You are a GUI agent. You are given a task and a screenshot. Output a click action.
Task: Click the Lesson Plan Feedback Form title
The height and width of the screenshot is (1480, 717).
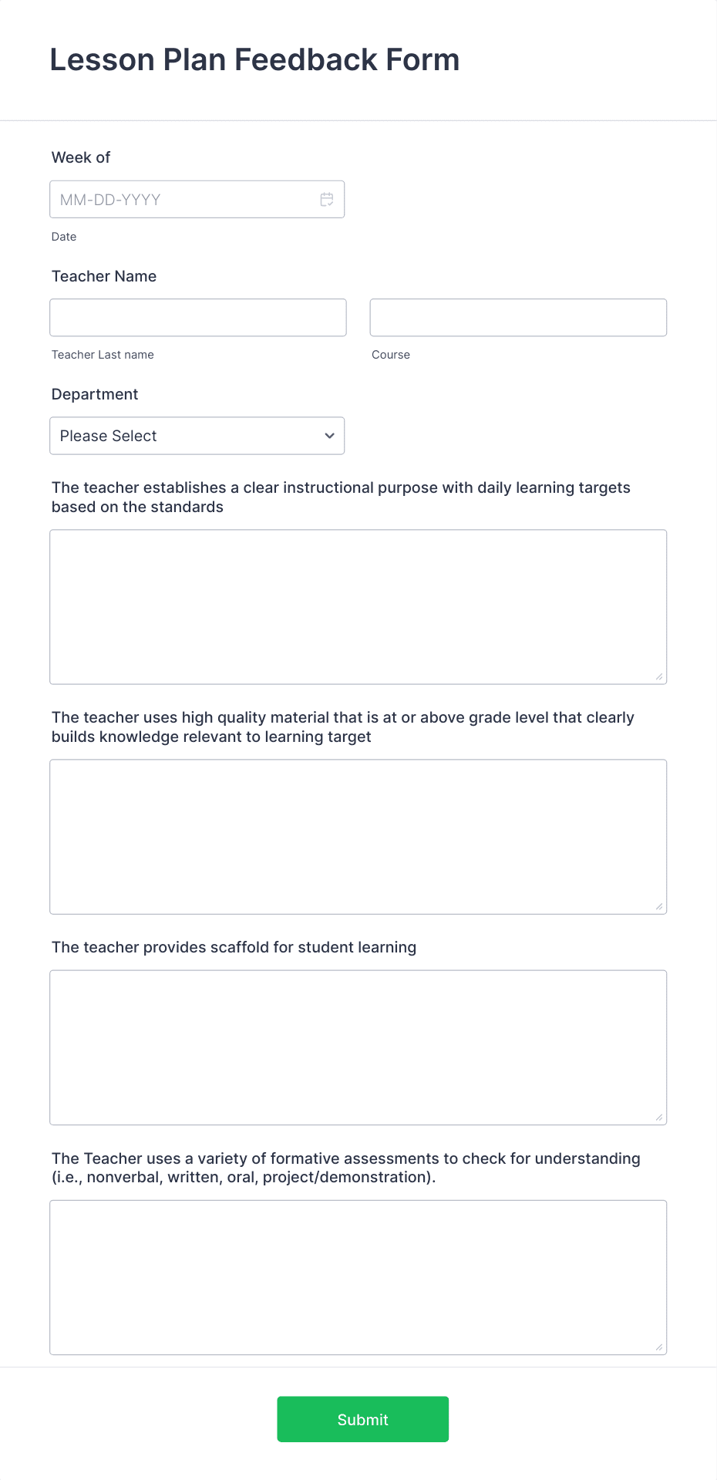pyautogui.click(x=254, y=59)
